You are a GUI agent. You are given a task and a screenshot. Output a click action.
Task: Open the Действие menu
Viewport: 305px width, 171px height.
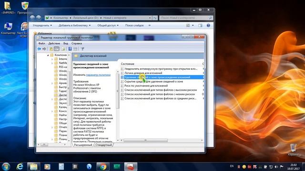pos(54,43)
